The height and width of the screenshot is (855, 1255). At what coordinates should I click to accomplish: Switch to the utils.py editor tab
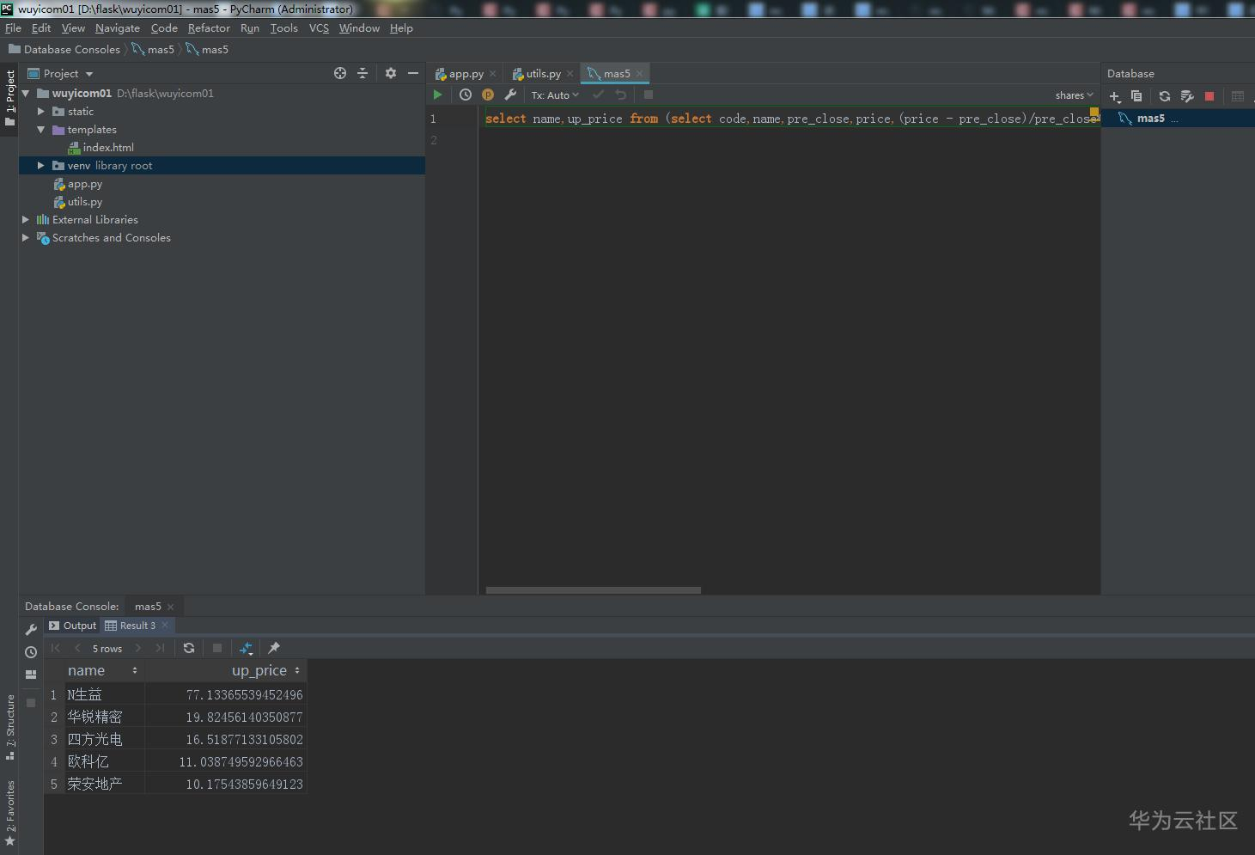point(542,74)
